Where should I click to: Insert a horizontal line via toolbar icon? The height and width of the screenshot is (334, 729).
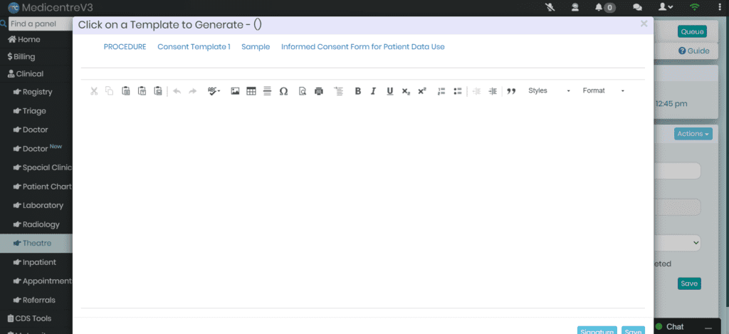pos(267,91)
